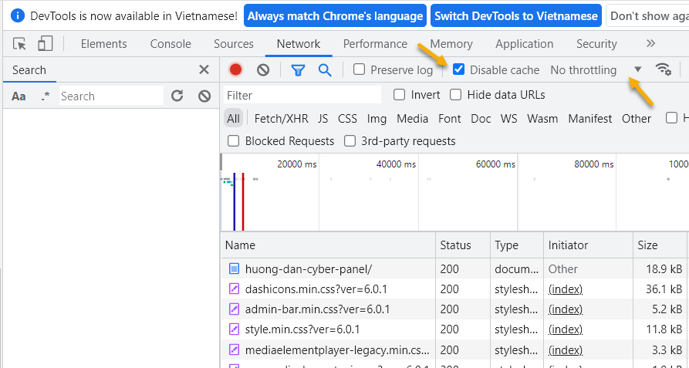
Task: Open the (index) initiator link for dashicons.min.css
Action: 565,289
